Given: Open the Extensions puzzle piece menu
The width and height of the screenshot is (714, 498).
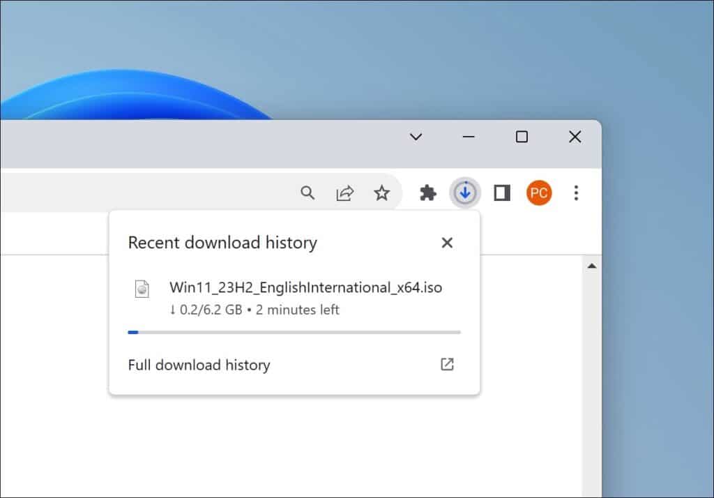Looking at the screenshot, I should point(427,193).
